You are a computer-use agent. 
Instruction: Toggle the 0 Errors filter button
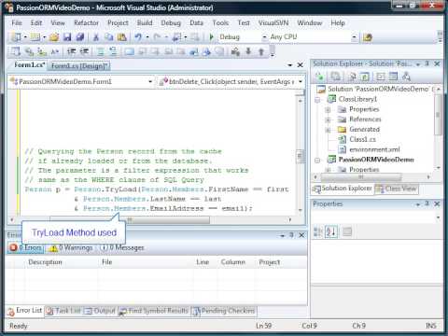click(x=26, y=247)
